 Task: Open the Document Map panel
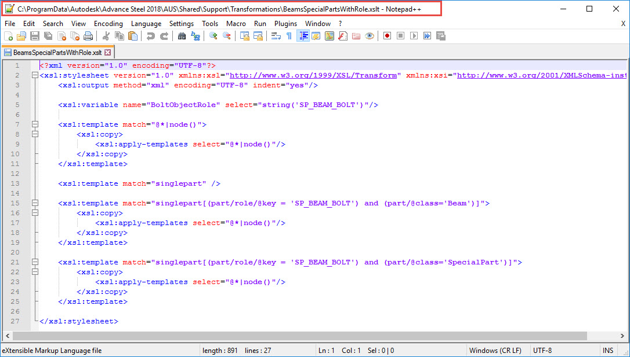329,35
